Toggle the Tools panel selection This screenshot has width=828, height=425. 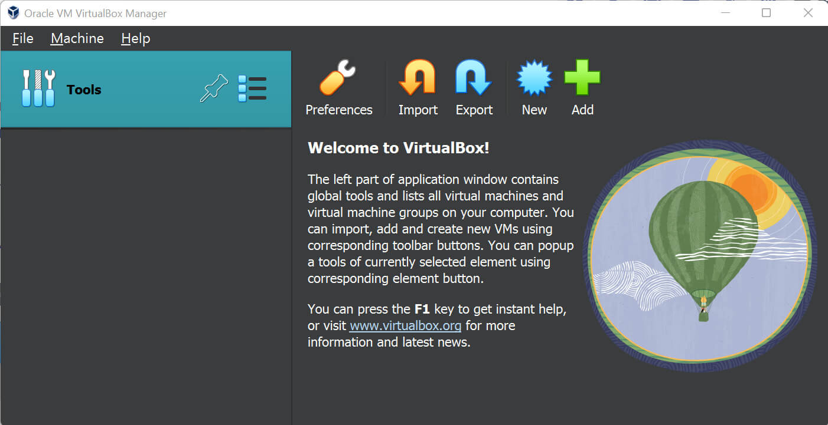(83, 89)
